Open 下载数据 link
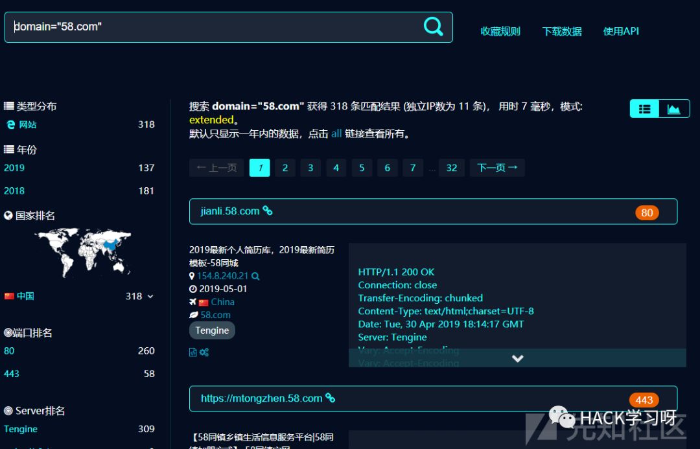This screenshot has width=700, height=449. pos(561,31)
